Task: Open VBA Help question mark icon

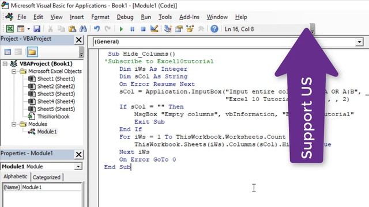Action: (214, 29)
